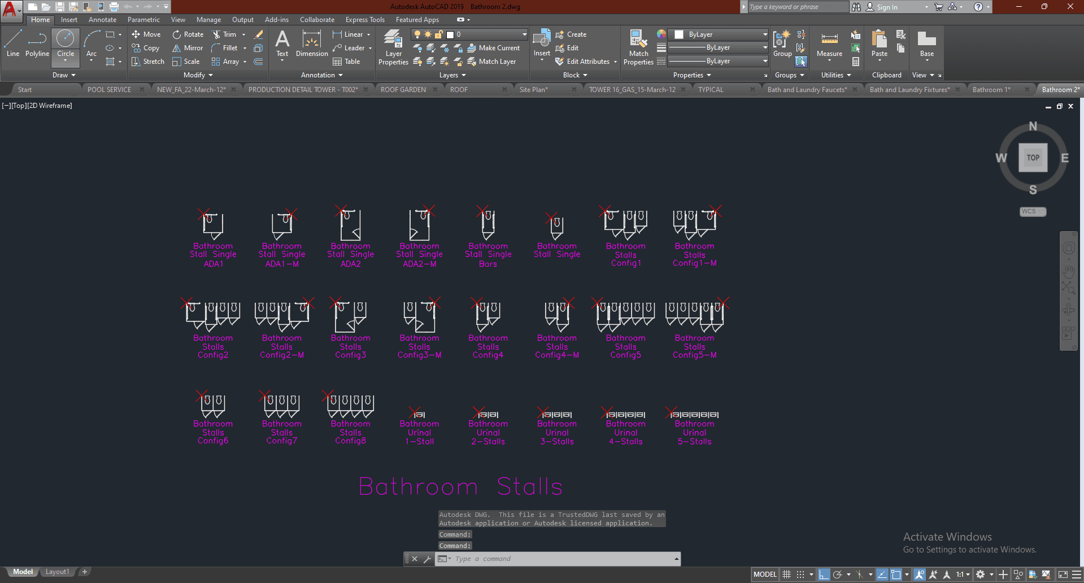Screen dimensions: 1084x583
Task: Click the Sign In button
Action: point(886,7)
